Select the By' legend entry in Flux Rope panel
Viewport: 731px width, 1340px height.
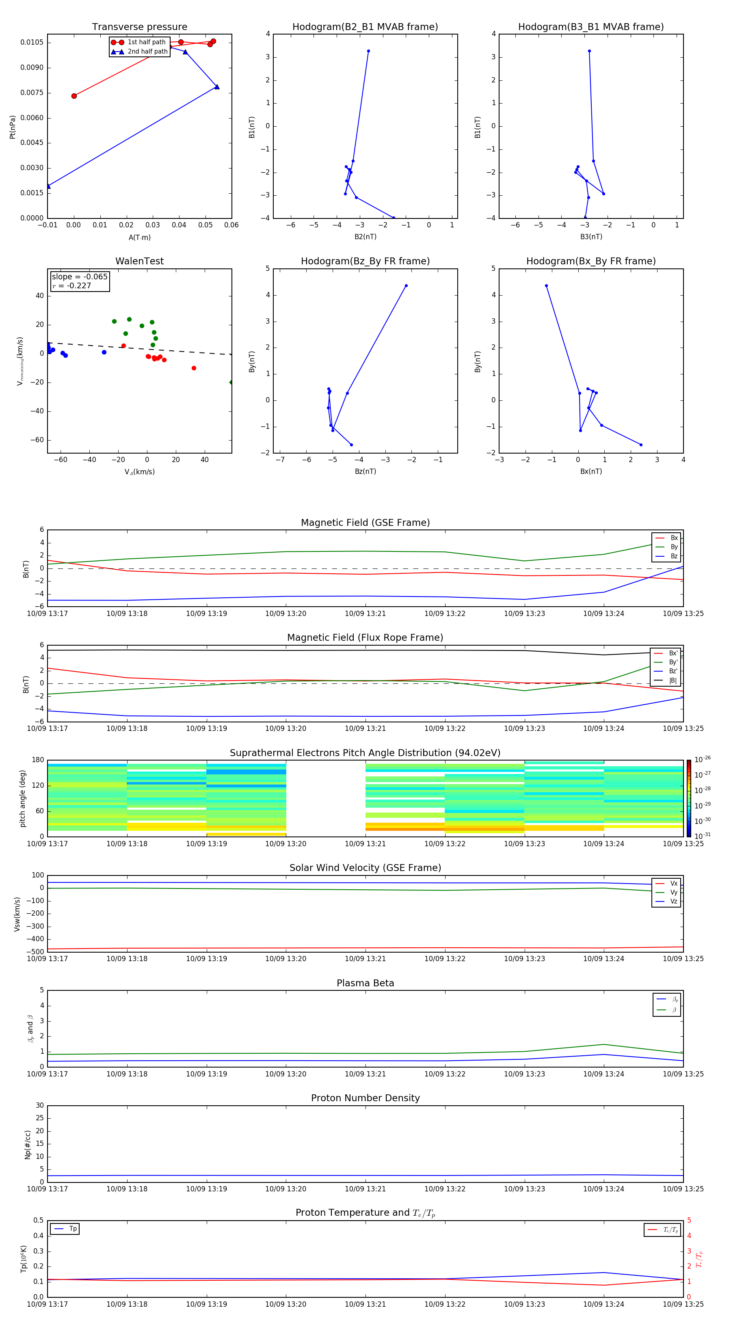tap(666, 662)
